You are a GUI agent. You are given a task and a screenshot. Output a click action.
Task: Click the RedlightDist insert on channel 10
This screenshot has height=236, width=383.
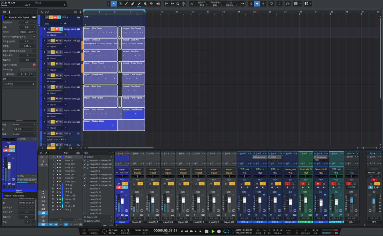click(x=260, y=157)
